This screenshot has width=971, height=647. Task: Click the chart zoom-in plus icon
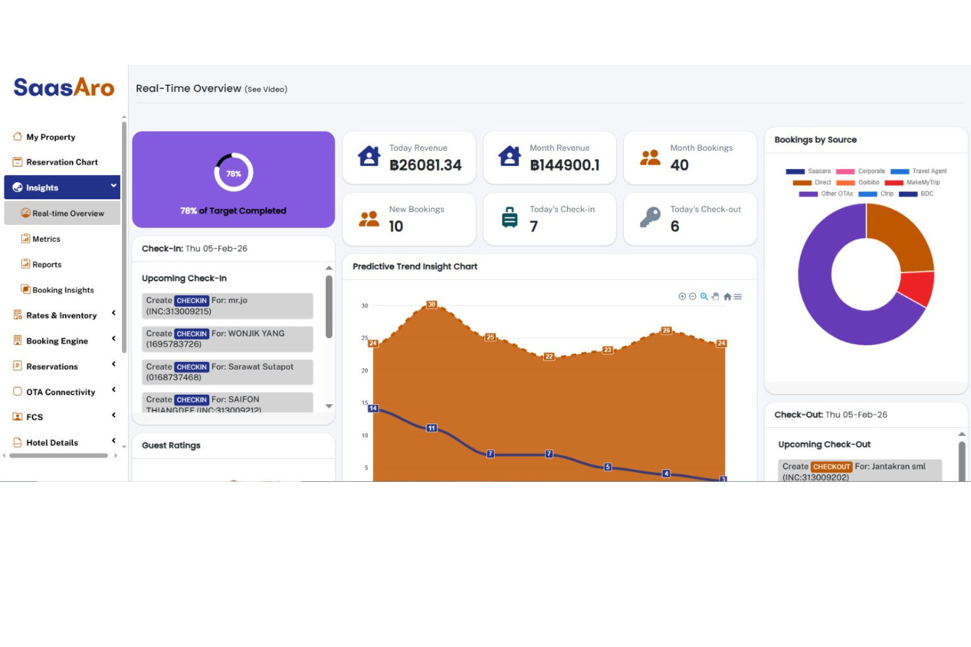coord(682,296)
